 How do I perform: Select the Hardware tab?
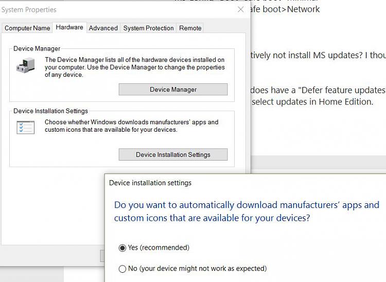pyautogui.click(x=69, y=27)
